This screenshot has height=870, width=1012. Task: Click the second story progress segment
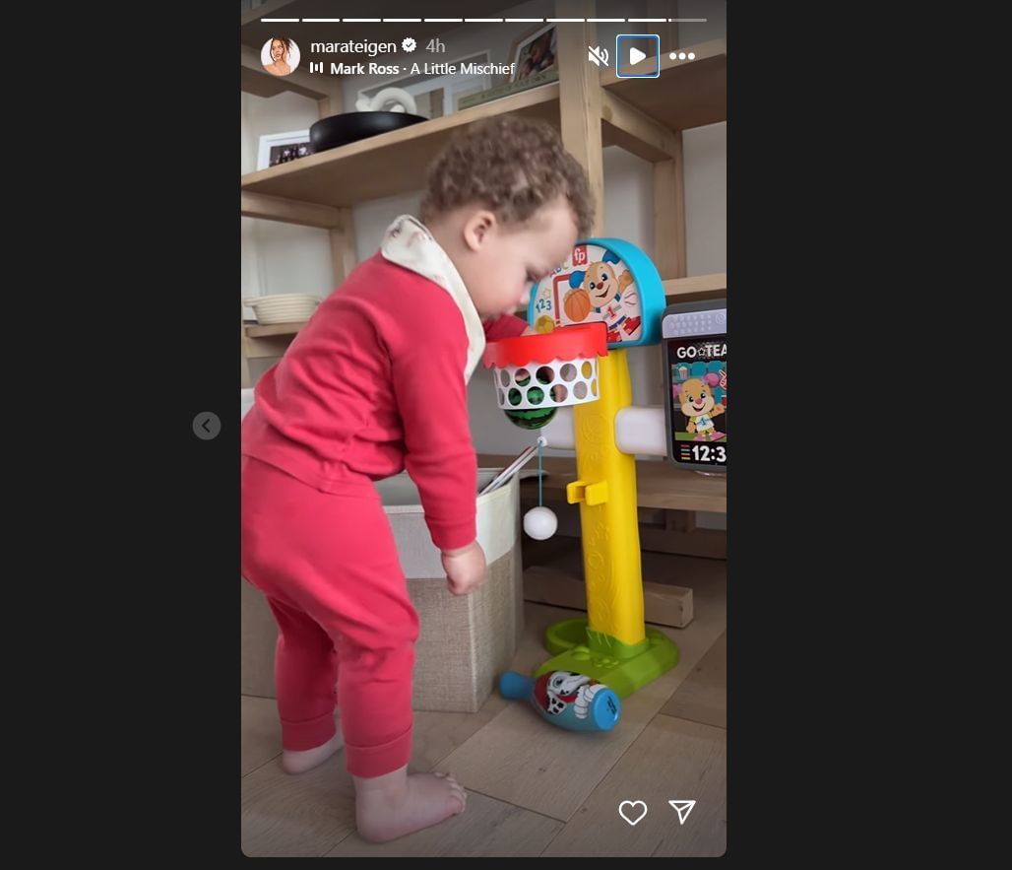321,20
